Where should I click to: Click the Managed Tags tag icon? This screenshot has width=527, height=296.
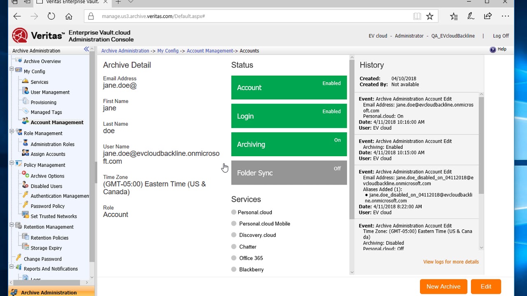(x=26, y=112)
